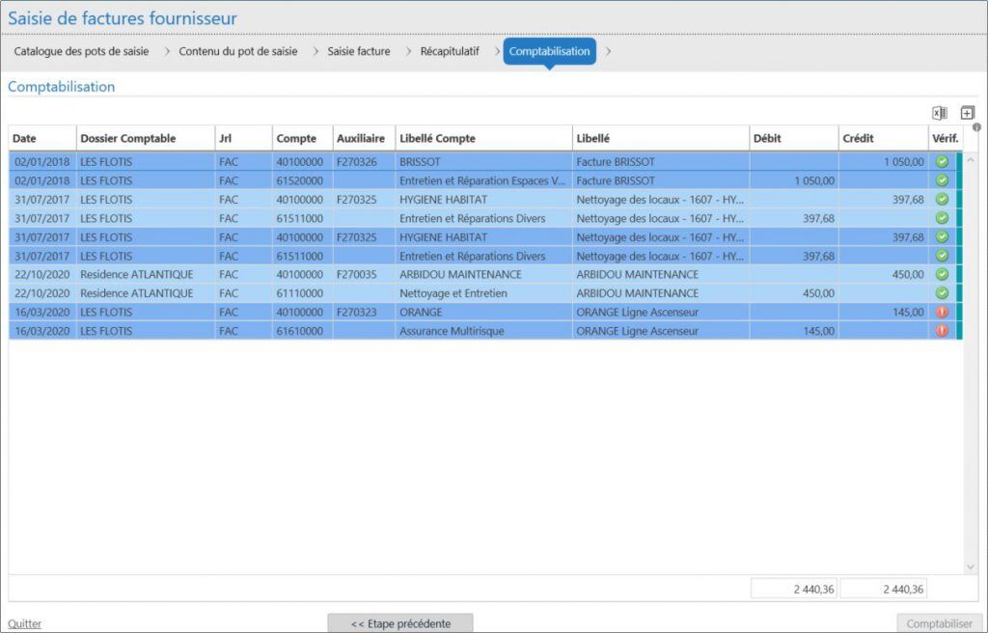Sort by Libellé column header
The image size is (988, 633).
661,138
